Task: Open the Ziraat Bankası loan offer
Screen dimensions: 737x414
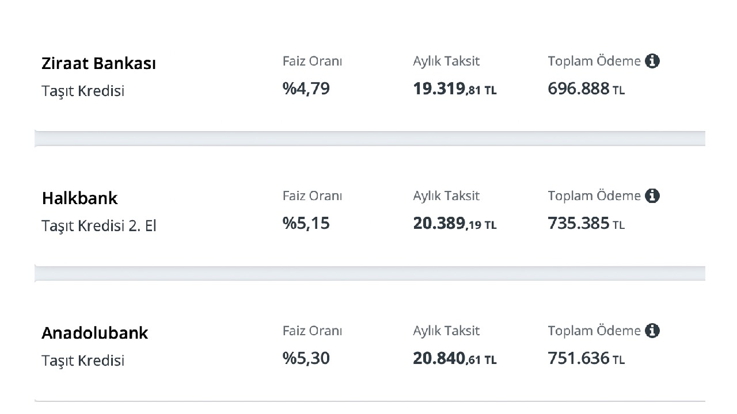Action: point(370,75)
